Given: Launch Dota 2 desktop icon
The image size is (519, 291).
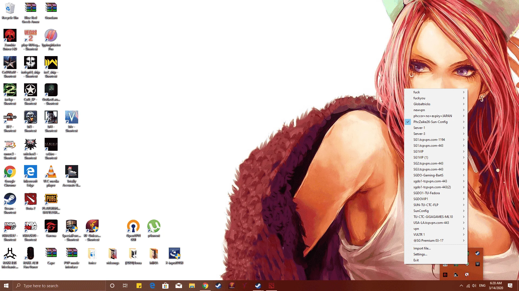Looking at the screenshot, I should (31, 201).
